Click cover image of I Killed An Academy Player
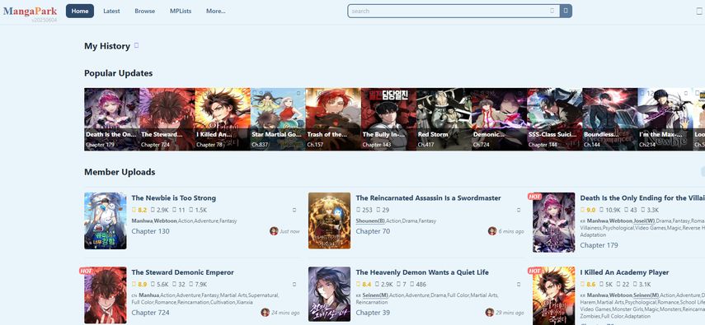Screen dimensions: 705x325 pos(553,296)
